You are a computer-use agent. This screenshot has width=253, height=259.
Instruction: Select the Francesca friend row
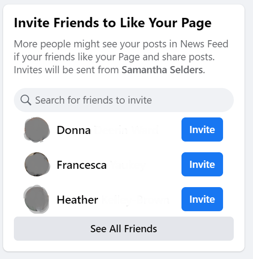(124, 164)
